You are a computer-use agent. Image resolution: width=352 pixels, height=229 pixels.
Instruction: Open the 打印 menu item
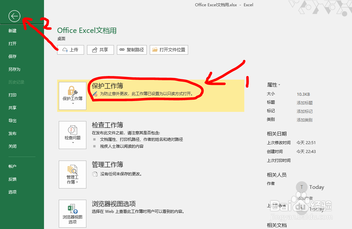click(x=12, y=95)
